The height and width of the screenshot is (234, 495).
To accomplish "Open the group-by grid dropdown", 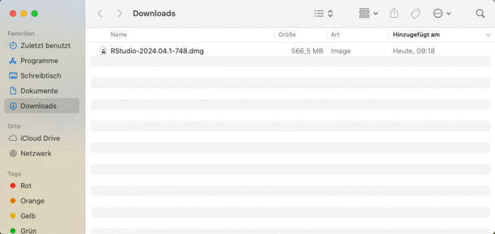I will tap(368, 14).
